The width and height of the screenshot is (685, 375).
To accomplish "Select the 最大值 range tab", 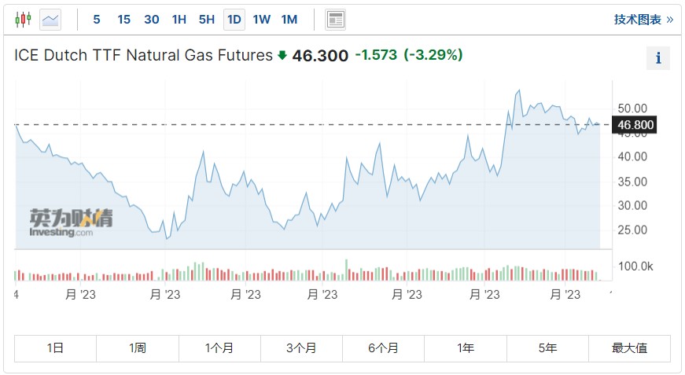I will tap(629, 348).
